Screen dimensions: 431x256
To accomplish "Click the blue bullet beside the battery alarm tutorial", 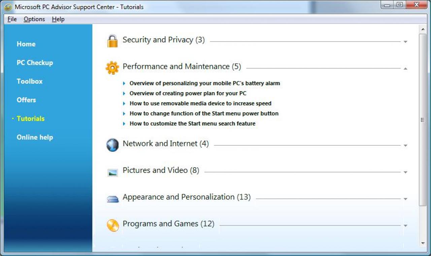I will coord(124,83).
